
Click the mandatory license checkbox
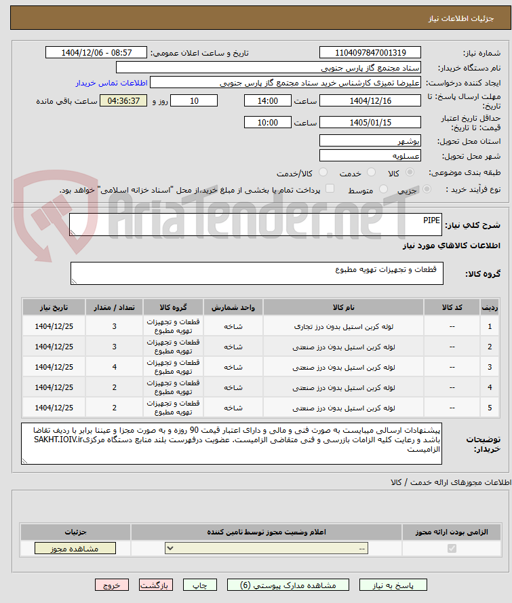click(452, 548)
